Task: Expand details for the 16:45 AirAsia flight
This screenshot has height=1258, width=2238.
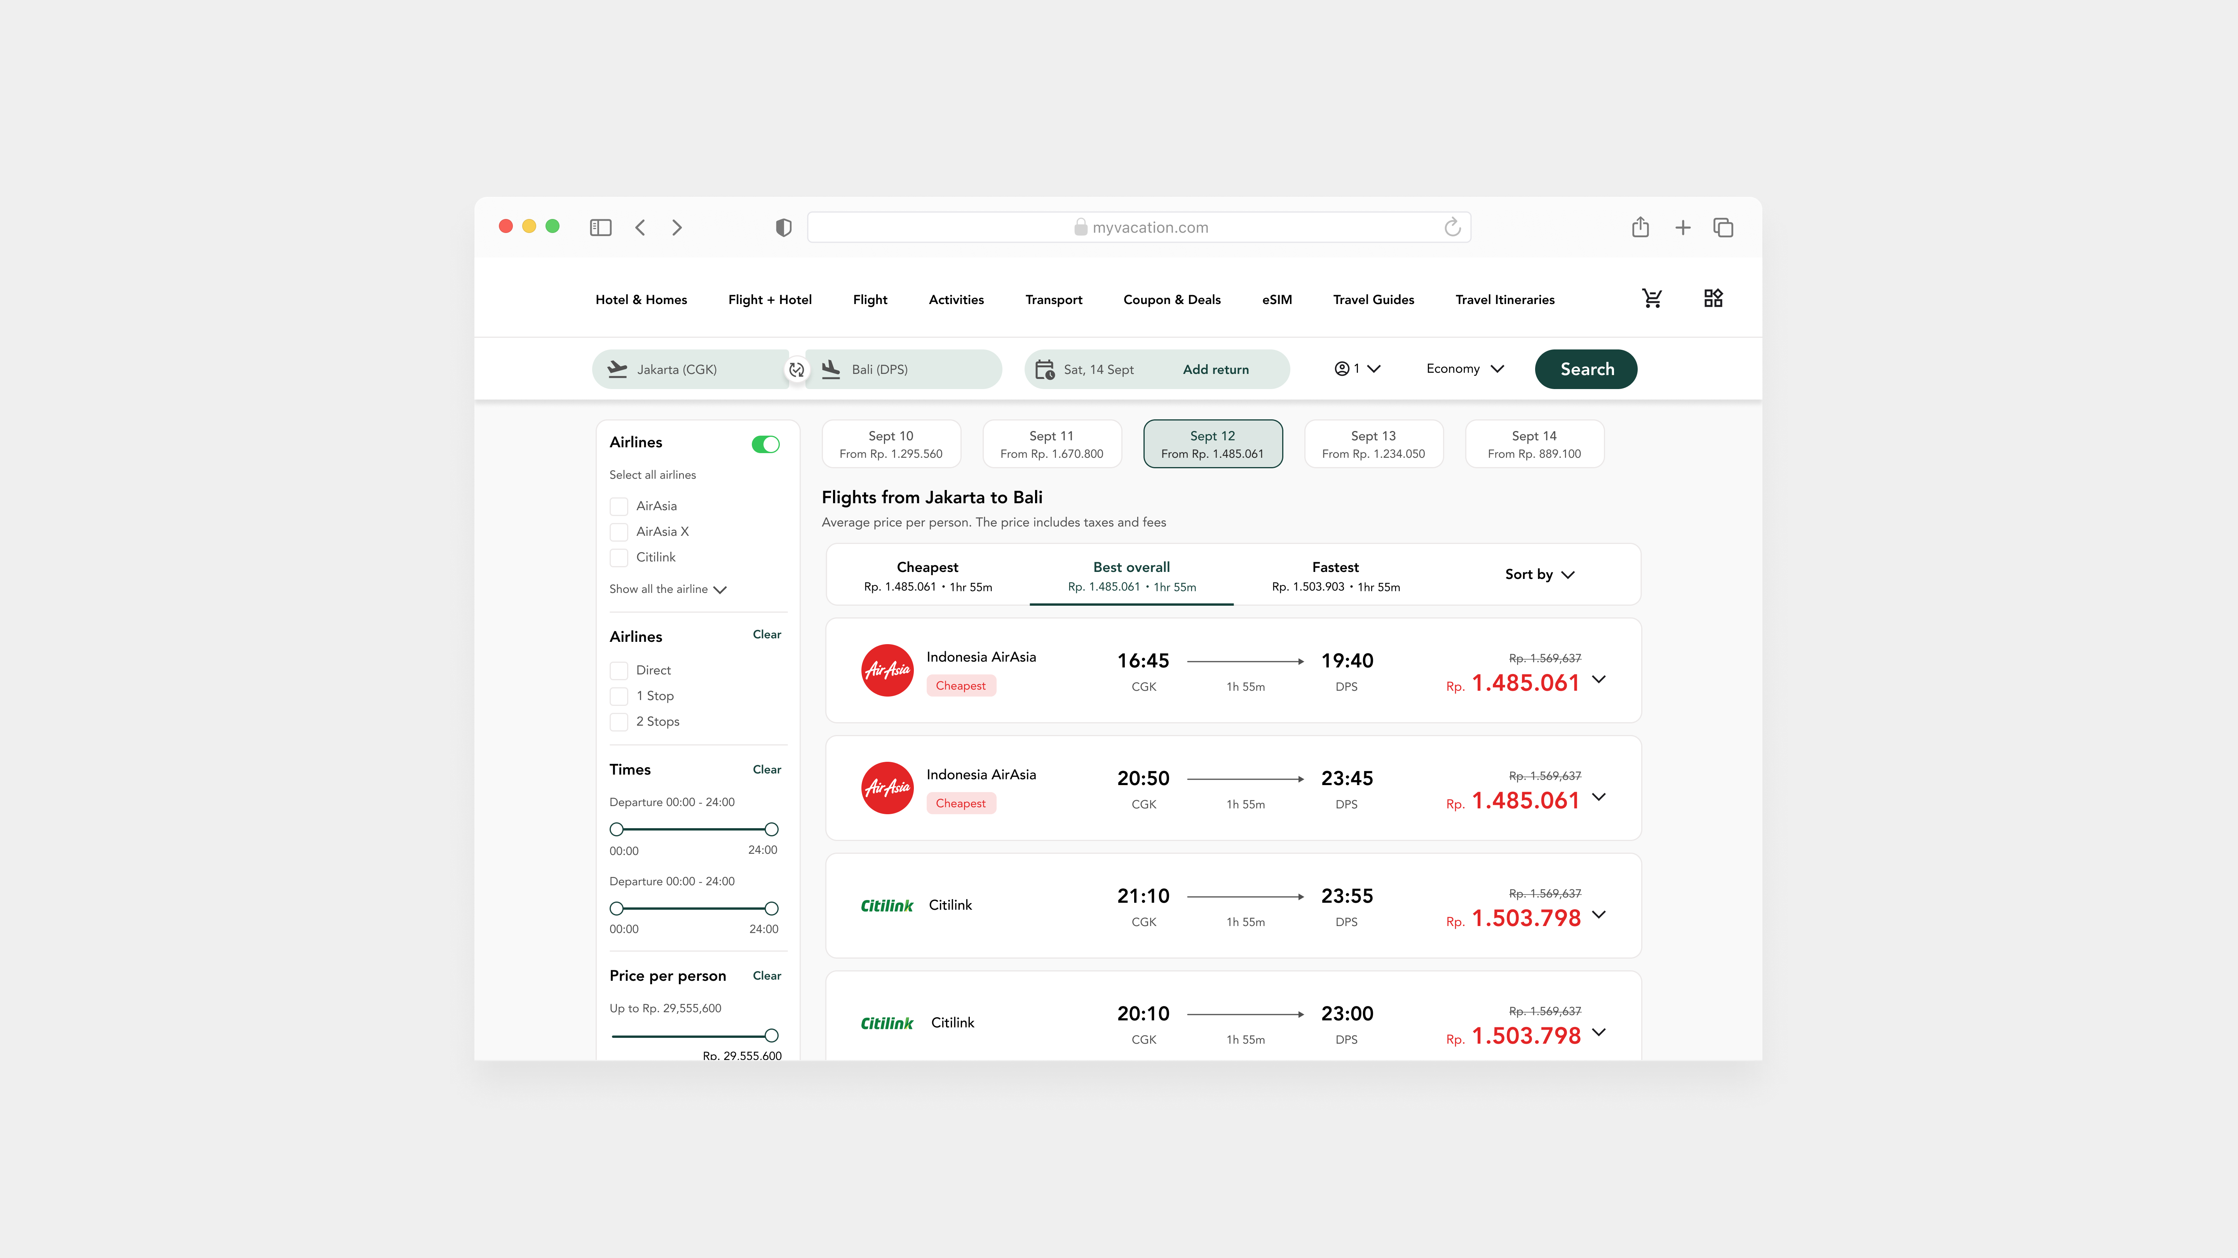Action: coord(1598,680)
